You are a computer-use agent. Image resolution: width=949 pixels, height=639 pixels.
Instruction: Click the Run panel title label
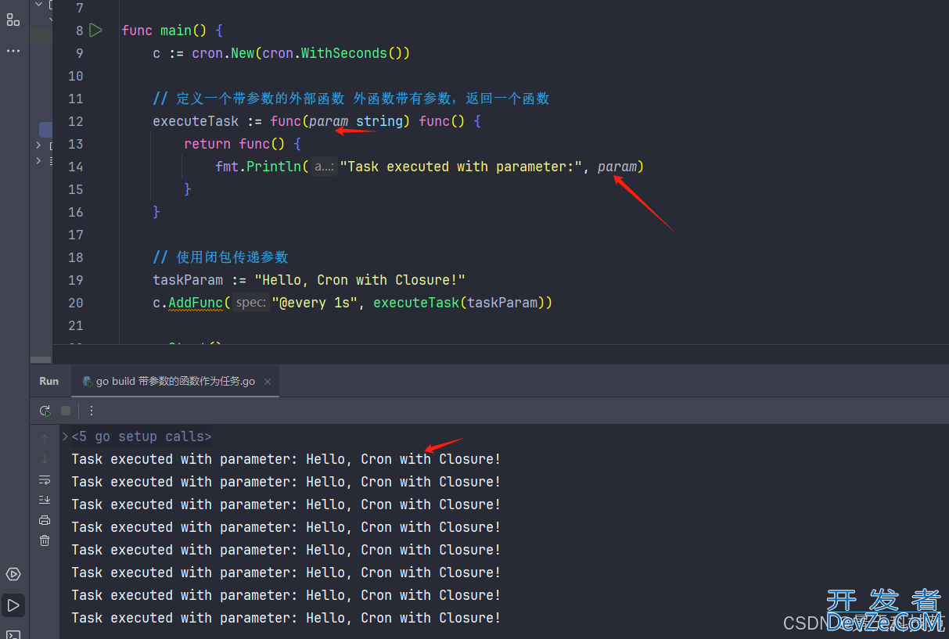pos(49,381)
